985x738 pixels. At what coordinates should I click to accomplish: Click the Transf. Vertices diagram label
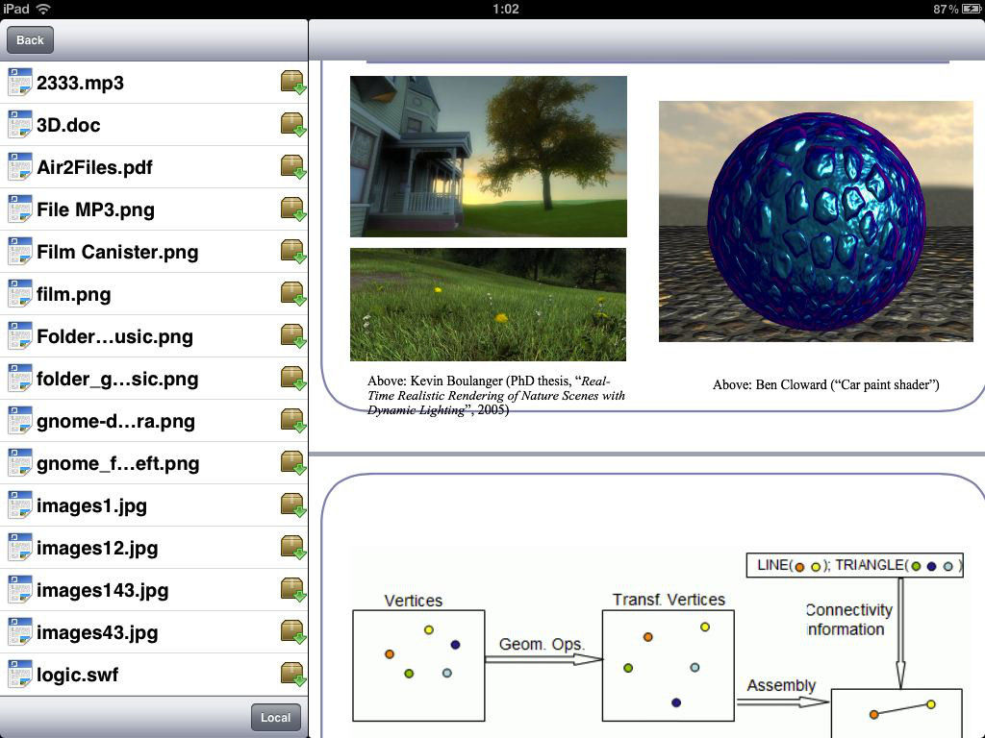click(669, 600)
